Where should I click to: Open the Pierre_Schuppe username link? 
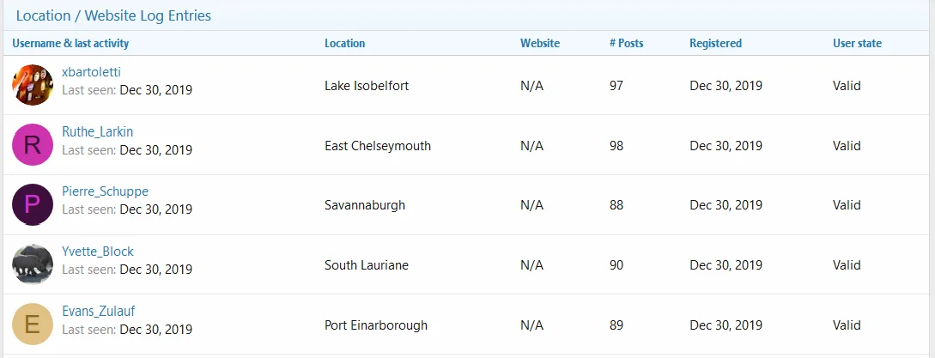tap(105, 191)
